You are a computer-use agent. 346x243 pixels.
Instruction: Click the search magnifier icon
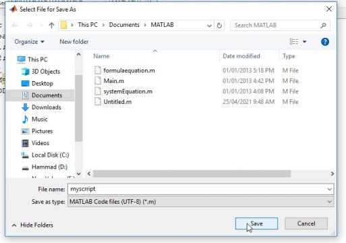tap(323, 26)
